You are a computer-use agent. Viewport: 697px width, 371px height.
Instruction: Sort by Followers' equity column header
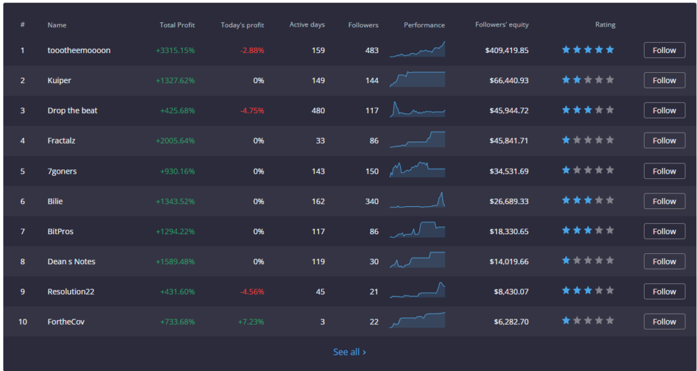pos(502,25)
